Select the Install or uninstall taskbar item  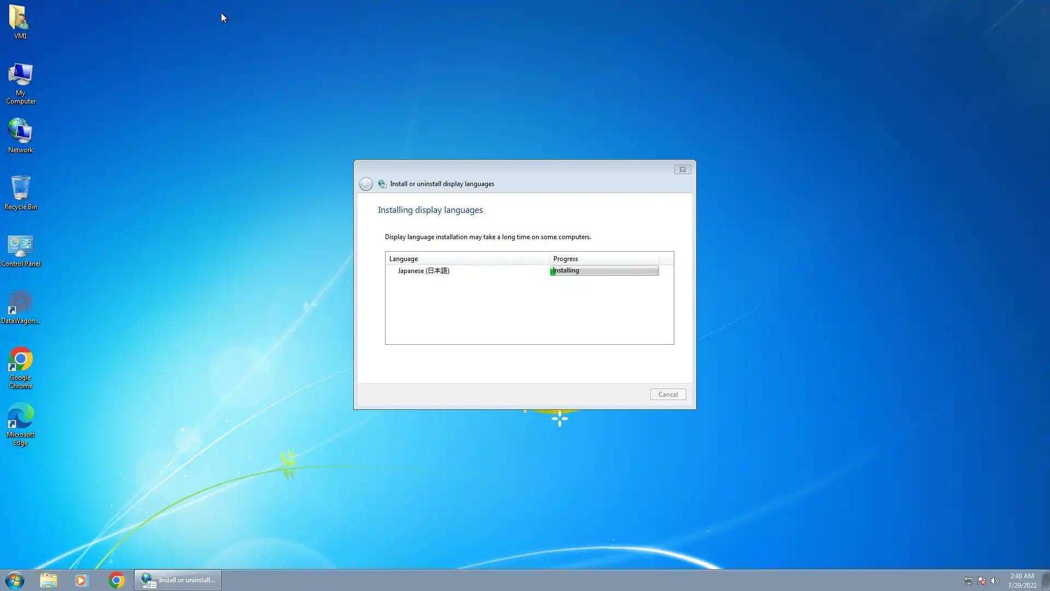[x=178, y=580]
